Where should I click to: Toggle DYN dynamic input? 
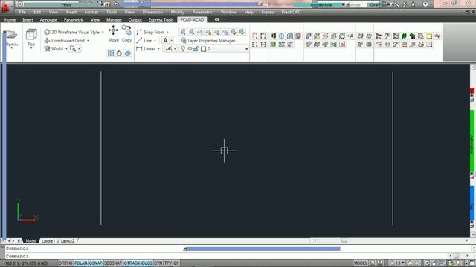click(158, 263)
